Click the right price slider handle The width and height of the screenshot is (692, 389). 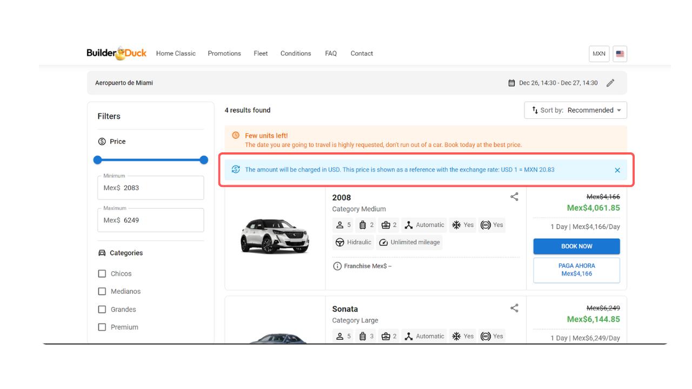click(x=204, y=160)
